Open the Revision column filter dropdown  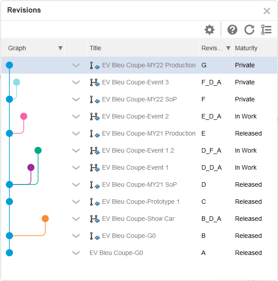[228, 48]
